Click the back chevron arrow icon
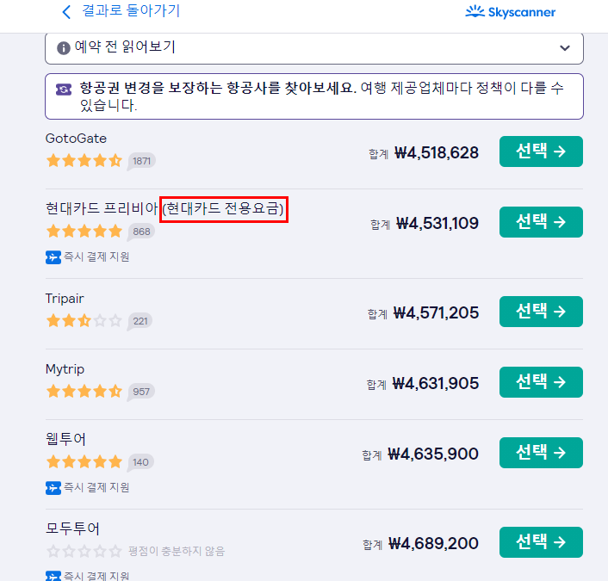The height and width of the screenshot is (581, 608). [x=67, y=12]
